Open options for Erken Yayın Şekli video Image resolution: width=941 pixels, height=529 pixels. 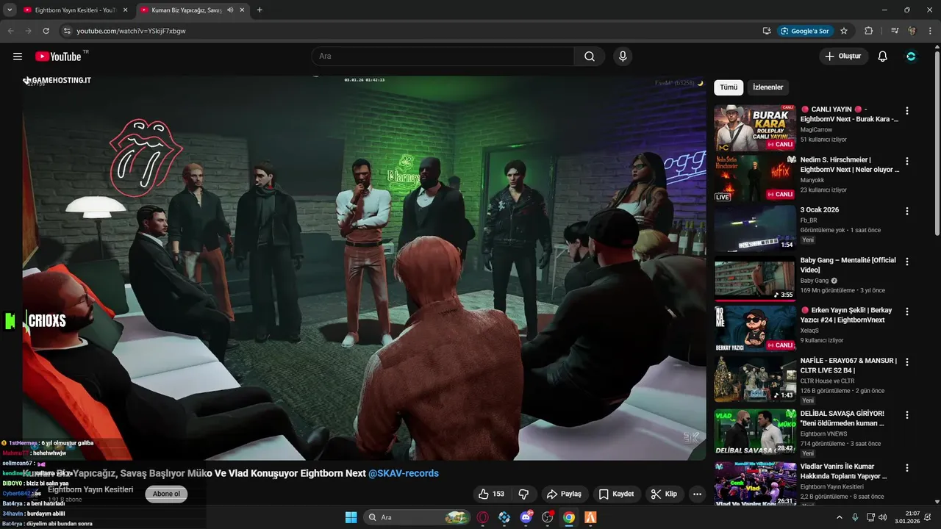[x=907, y=312]
